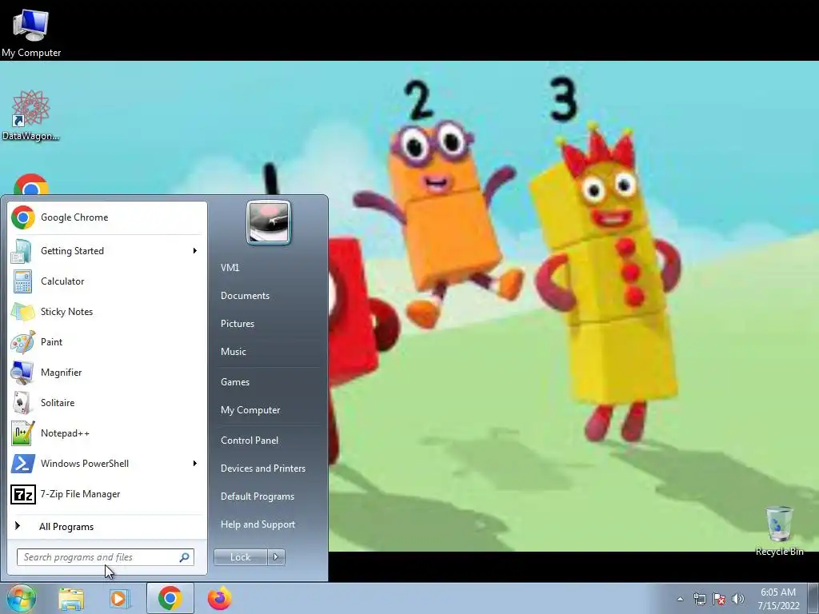Image resolution: width=819 pixels, height=614 pixels.
Task: Open Notepad++ from the Start menu
Action: [106, 433]
